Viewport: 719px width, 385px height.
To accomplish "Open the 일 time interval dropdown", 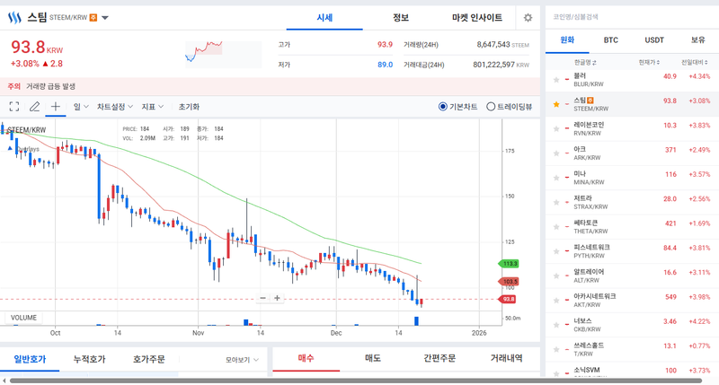I will pyautogui.click(x=81, y=107).
